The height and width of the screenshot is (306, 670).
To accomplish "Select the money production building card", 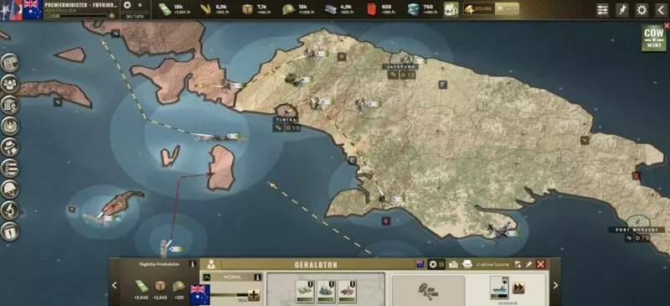I will coord(305,292).
